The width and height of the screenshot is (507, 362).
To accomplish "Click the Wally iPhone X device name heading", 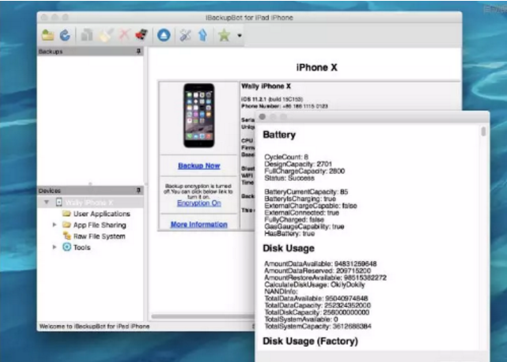I will (266, 86).
